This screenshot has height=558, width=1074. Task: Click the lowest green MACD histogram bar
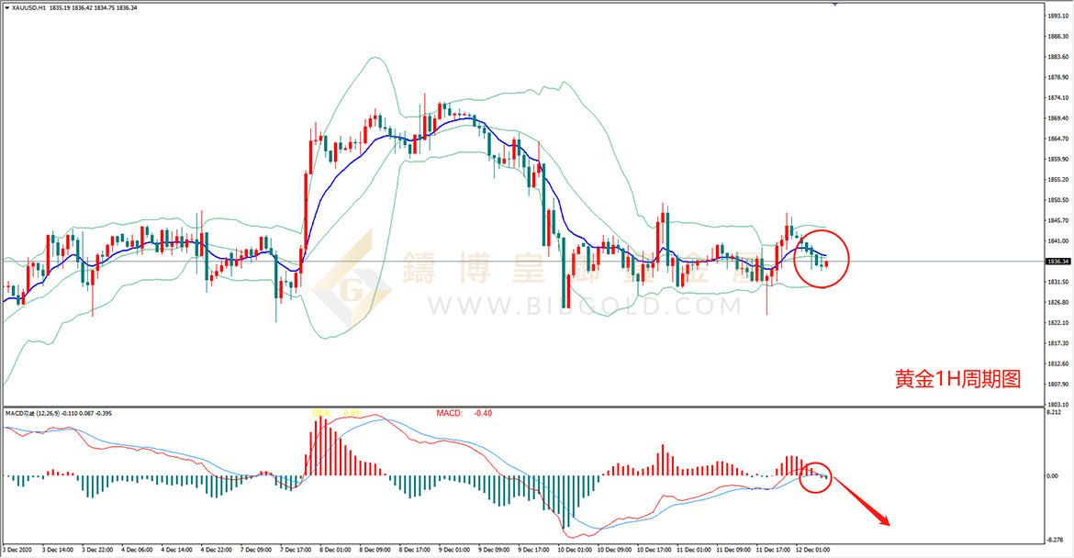565,502
